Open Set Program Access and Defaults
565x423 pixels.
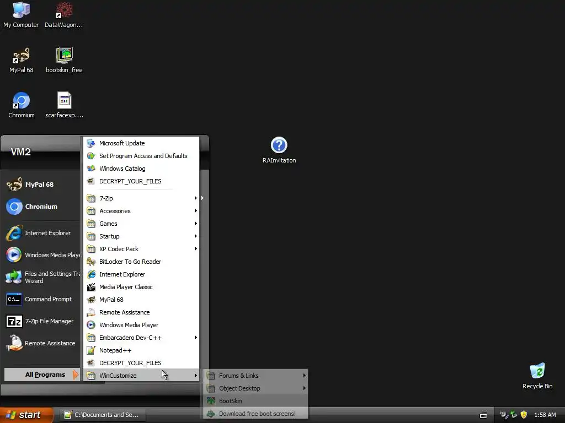(141, 156)
